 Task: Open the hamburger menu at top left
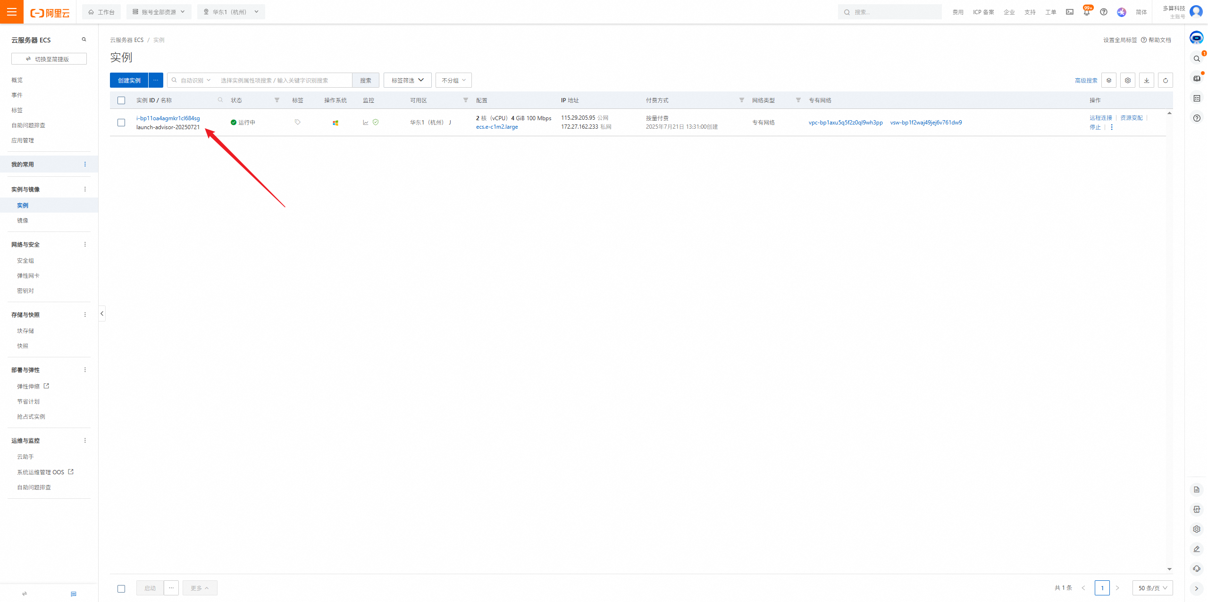coord(12,12)
